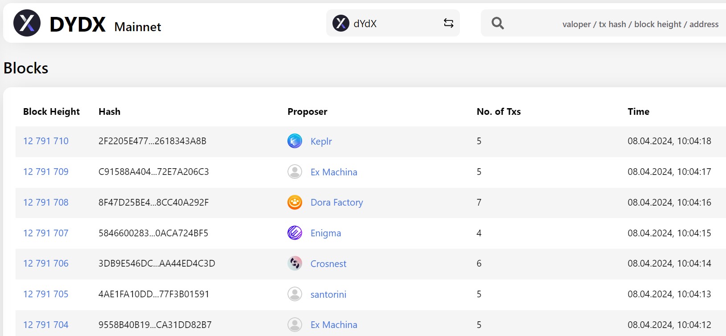Open block 12 791 708
Image resolution: width=726 pixels, height=336 pixels.
point(46,202)
